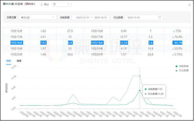The width and height of the screenshot is (194, 121).
Task: Switch to the index tab
Action: (x=9, y=61)
